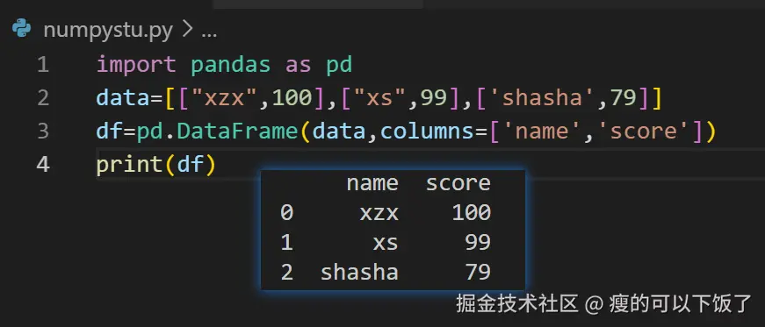Click the breadcrumb chevron separator
Image resolution: width=765 pixels, height=327 pixels.
[x=187, y=31]
